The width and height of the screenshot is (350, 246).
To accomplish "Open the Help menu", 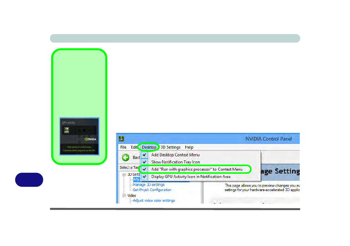I will [189, 147].
